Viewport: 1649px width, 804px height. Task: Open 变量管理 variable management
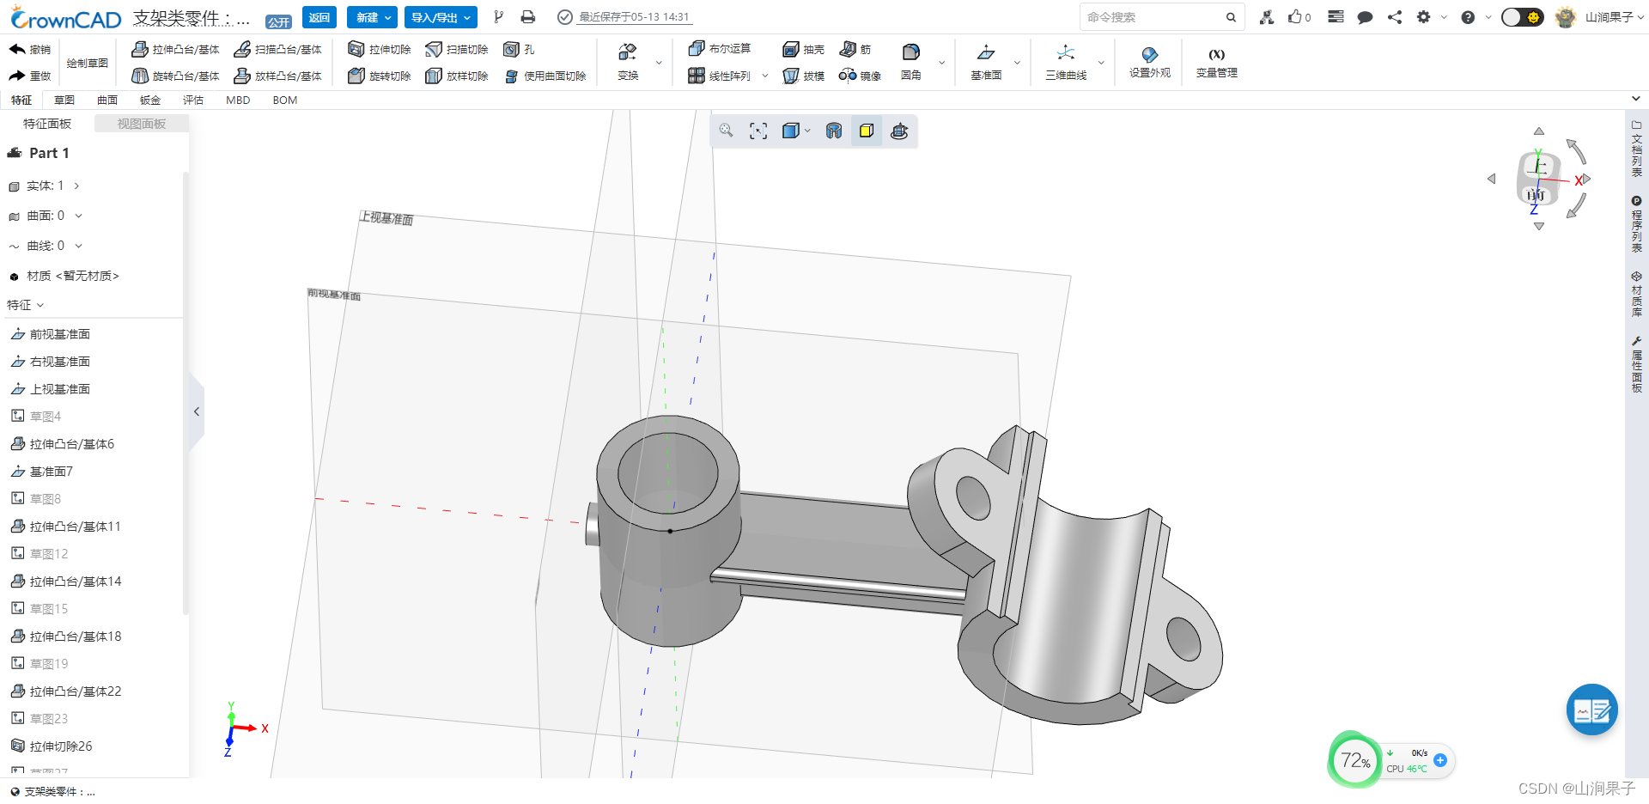1216,62
